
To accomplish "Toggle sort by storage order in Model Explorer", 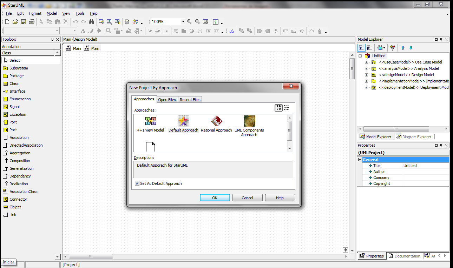I will click(x=362, y=48).
